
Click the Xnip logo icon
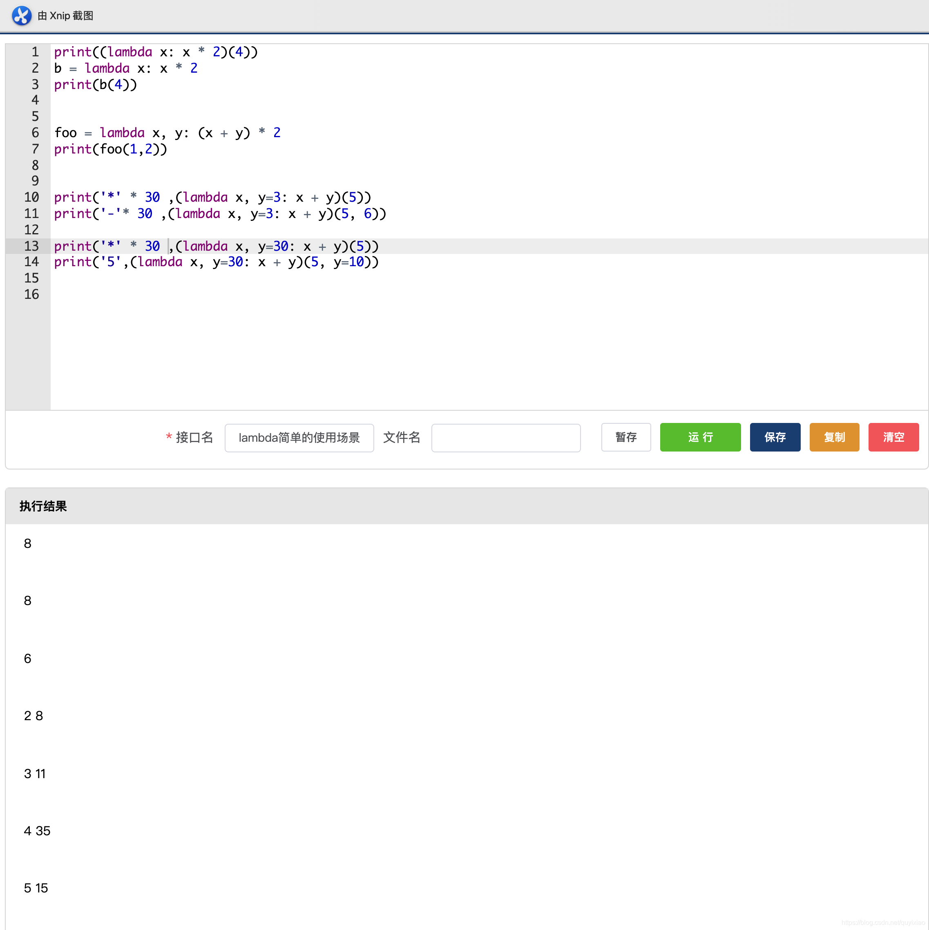click(21, 16)
